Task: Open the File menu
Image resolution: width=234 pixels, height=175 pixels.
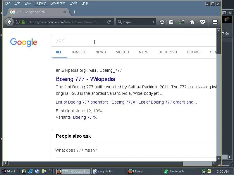Action: point(8,3)
